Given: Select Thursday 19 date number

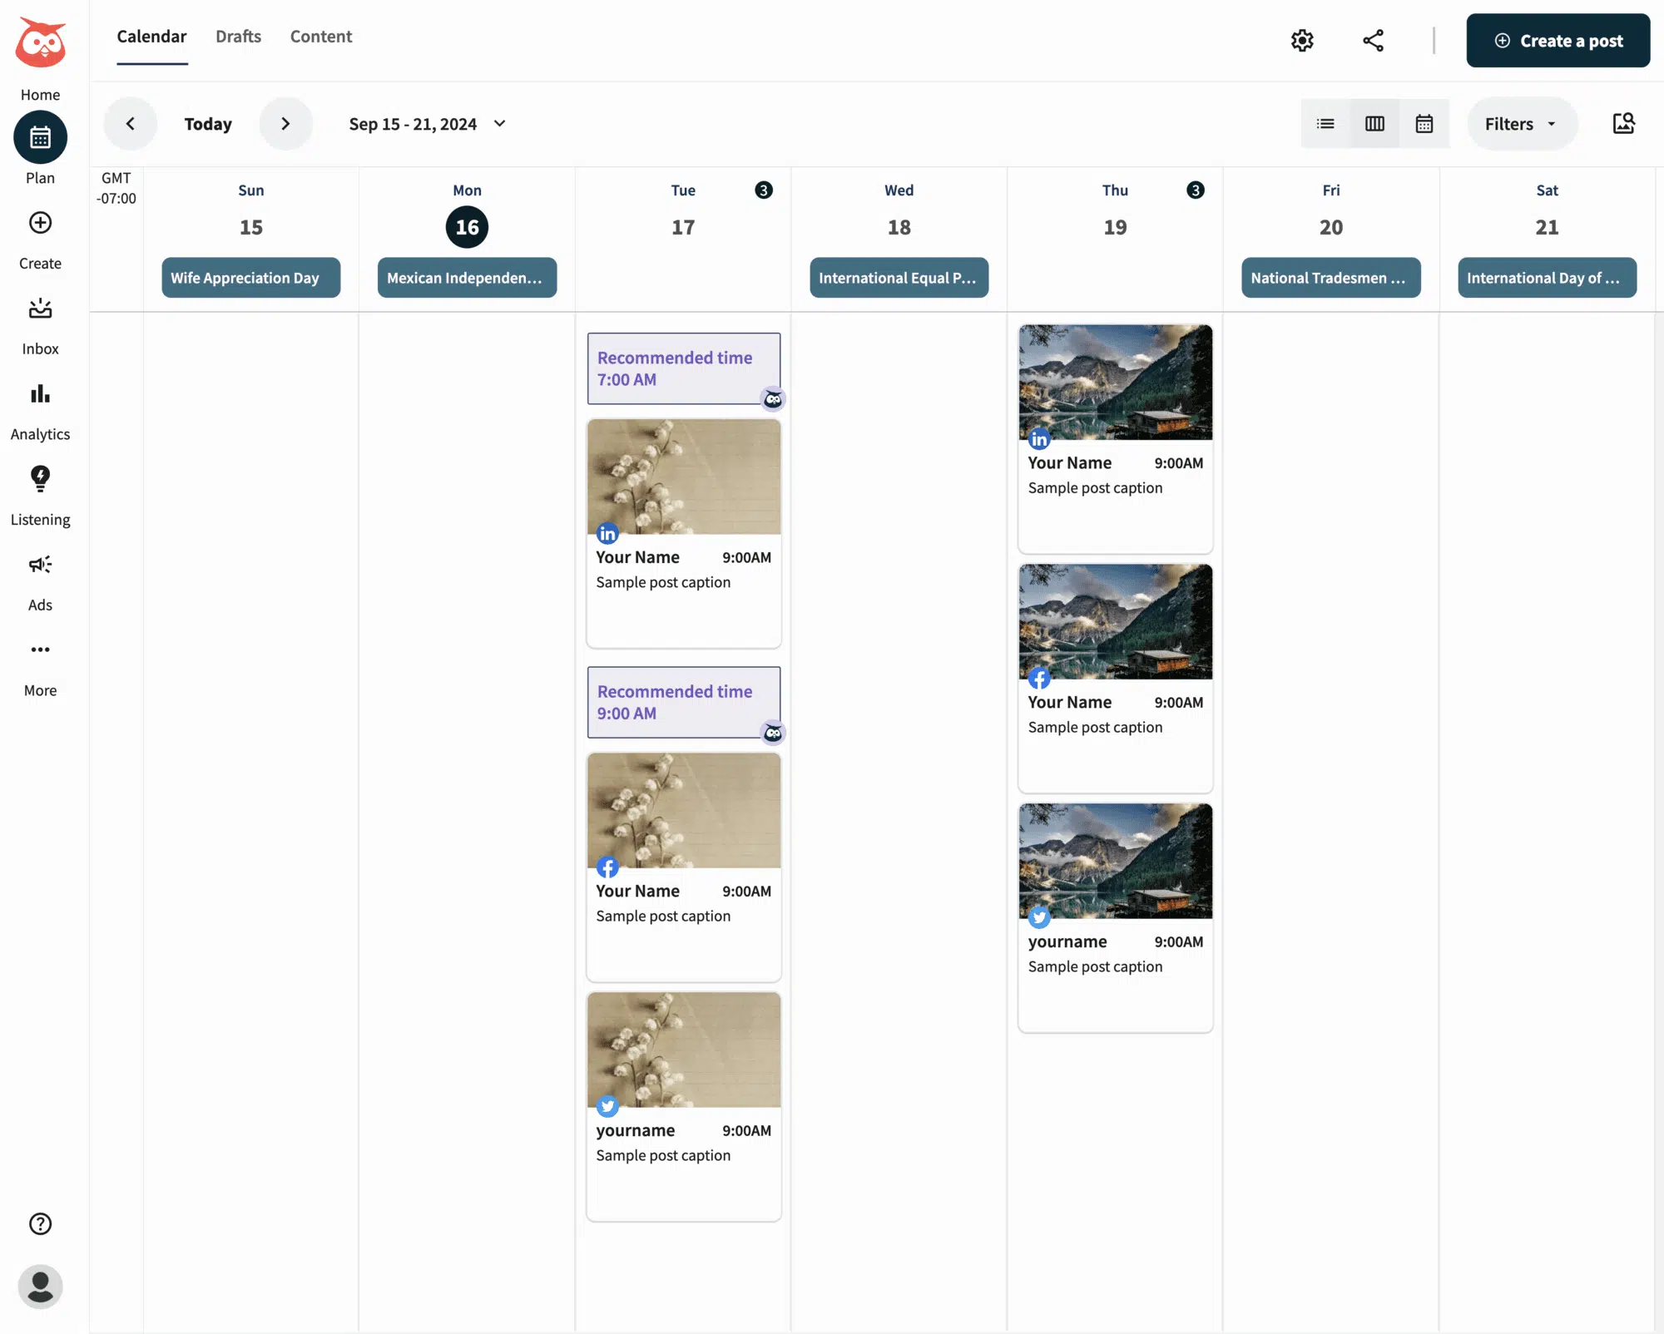Looking at the screenshot, I should (1115, 228).
